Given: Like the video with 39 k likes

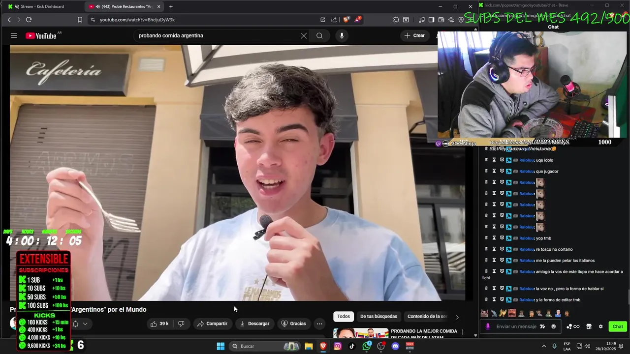Looking at the screenshot, I should click(x=159, y=324).
